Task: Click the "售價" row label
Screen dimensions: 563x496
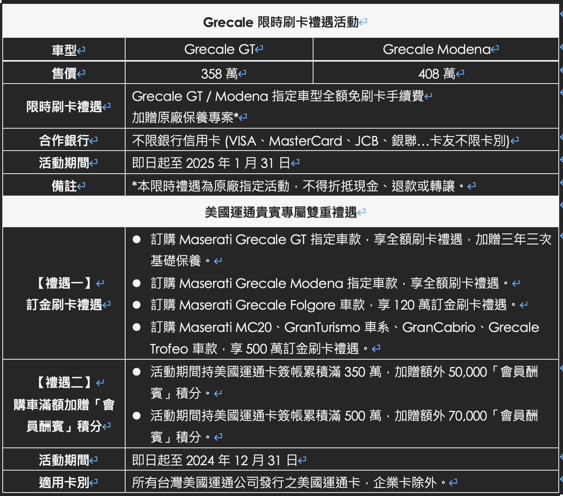Action: click(x=64, y=73)
